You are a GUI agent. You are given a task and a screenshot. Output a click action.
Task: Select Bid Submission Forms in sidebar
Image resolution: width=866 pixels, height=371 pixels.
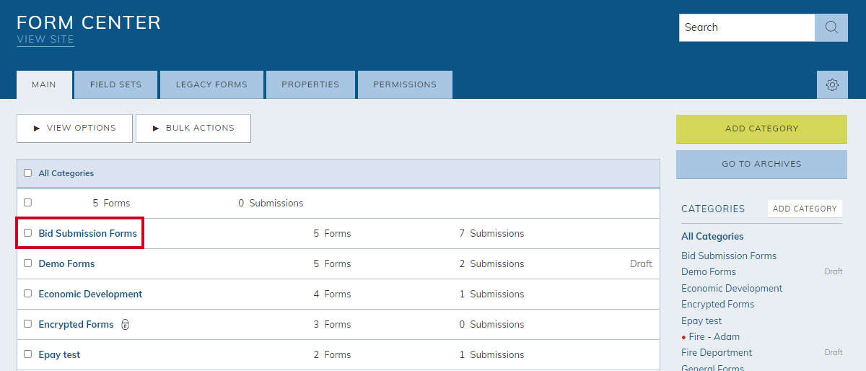pos(729,256)
